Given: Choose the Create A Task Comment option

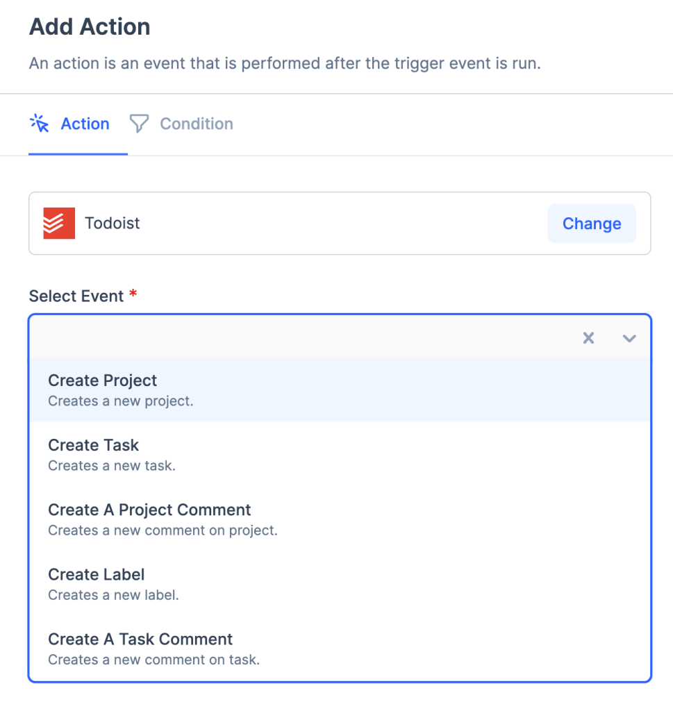Looking at the screenshot, I should [x=140, y=639].
